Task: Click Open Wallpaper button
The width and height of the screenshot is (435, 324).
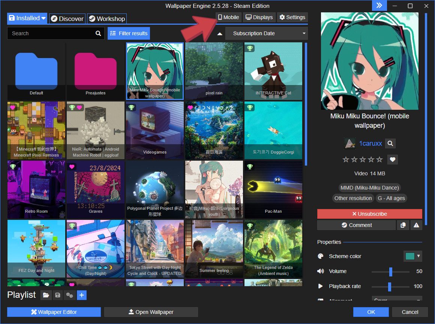Action: [151, 312]
